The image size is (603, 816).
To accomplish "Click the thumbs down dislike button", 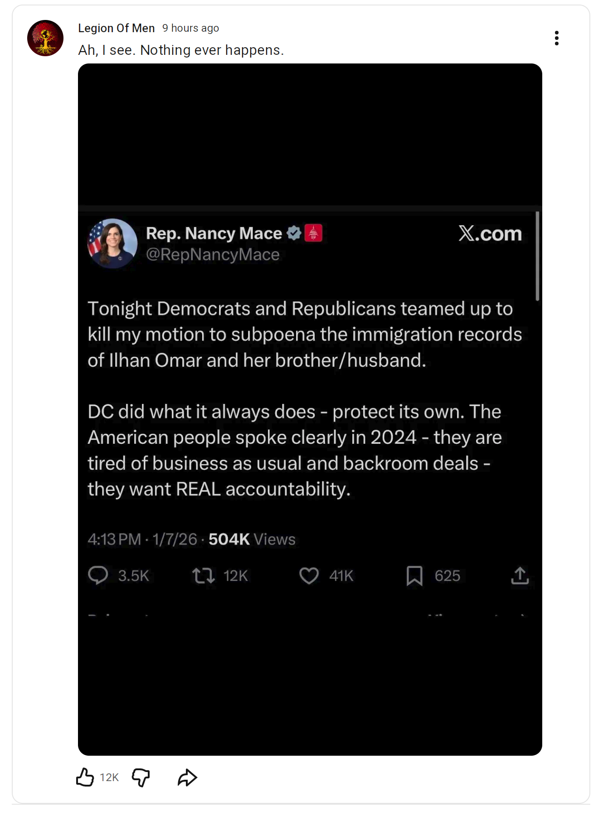I will [141, 777].
